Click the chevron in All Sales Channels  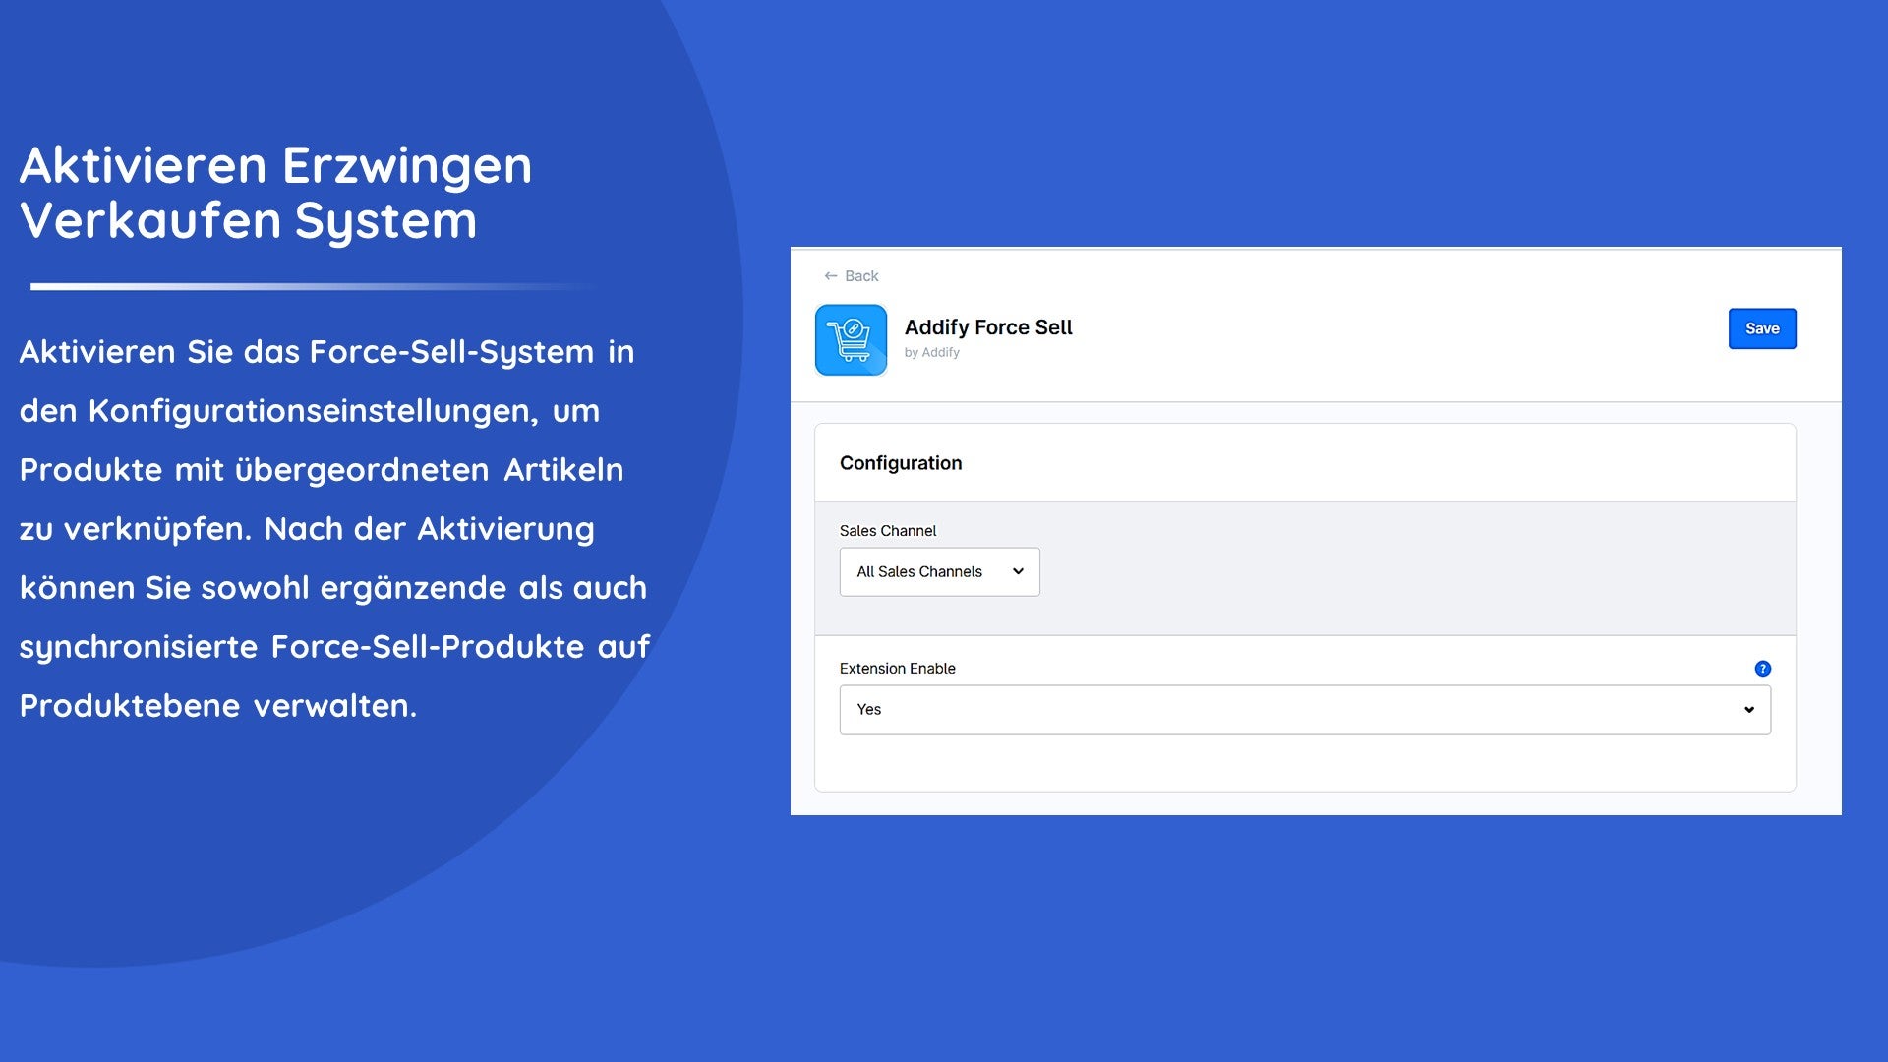1018,571
